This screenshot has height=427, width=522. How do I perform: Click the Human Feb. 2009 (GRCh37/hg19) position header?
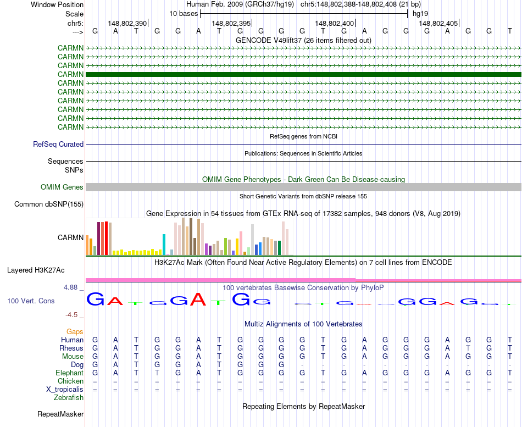click(240, 4)
